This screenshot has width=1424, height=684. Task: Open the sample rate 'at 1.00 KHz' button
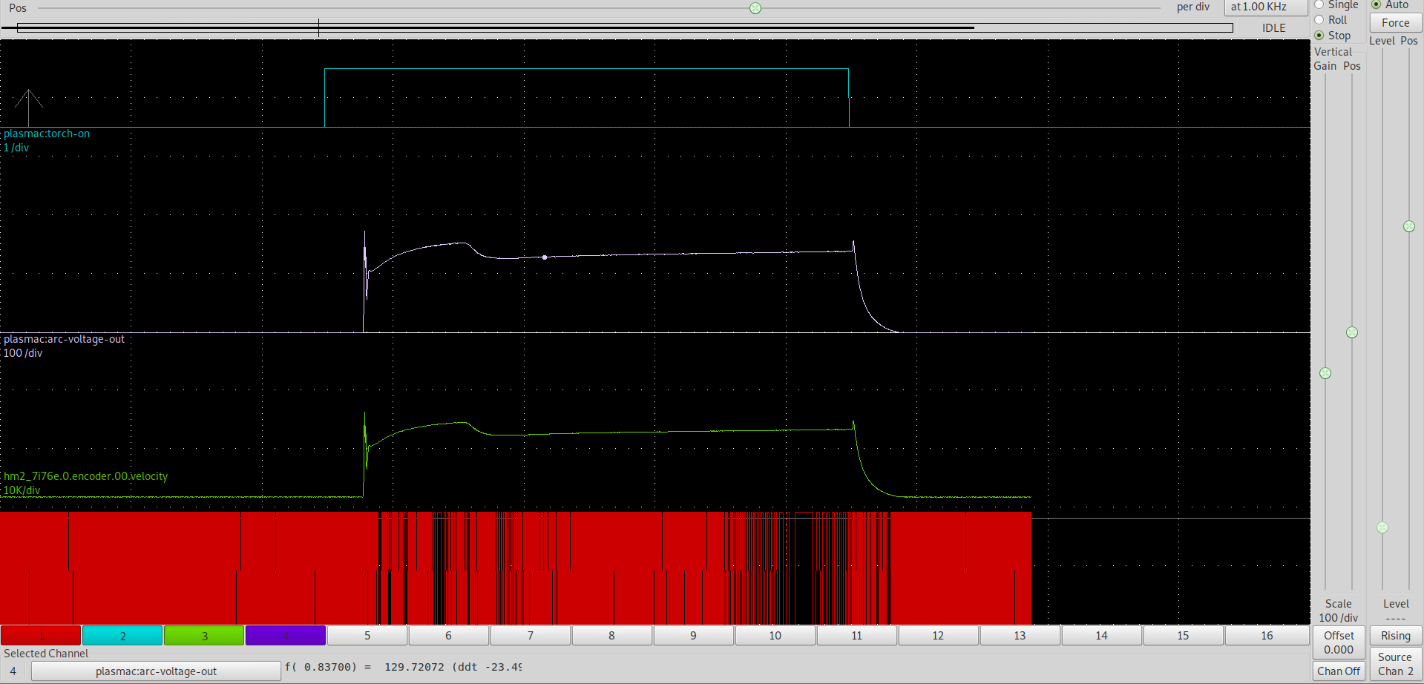point(1266,7)
